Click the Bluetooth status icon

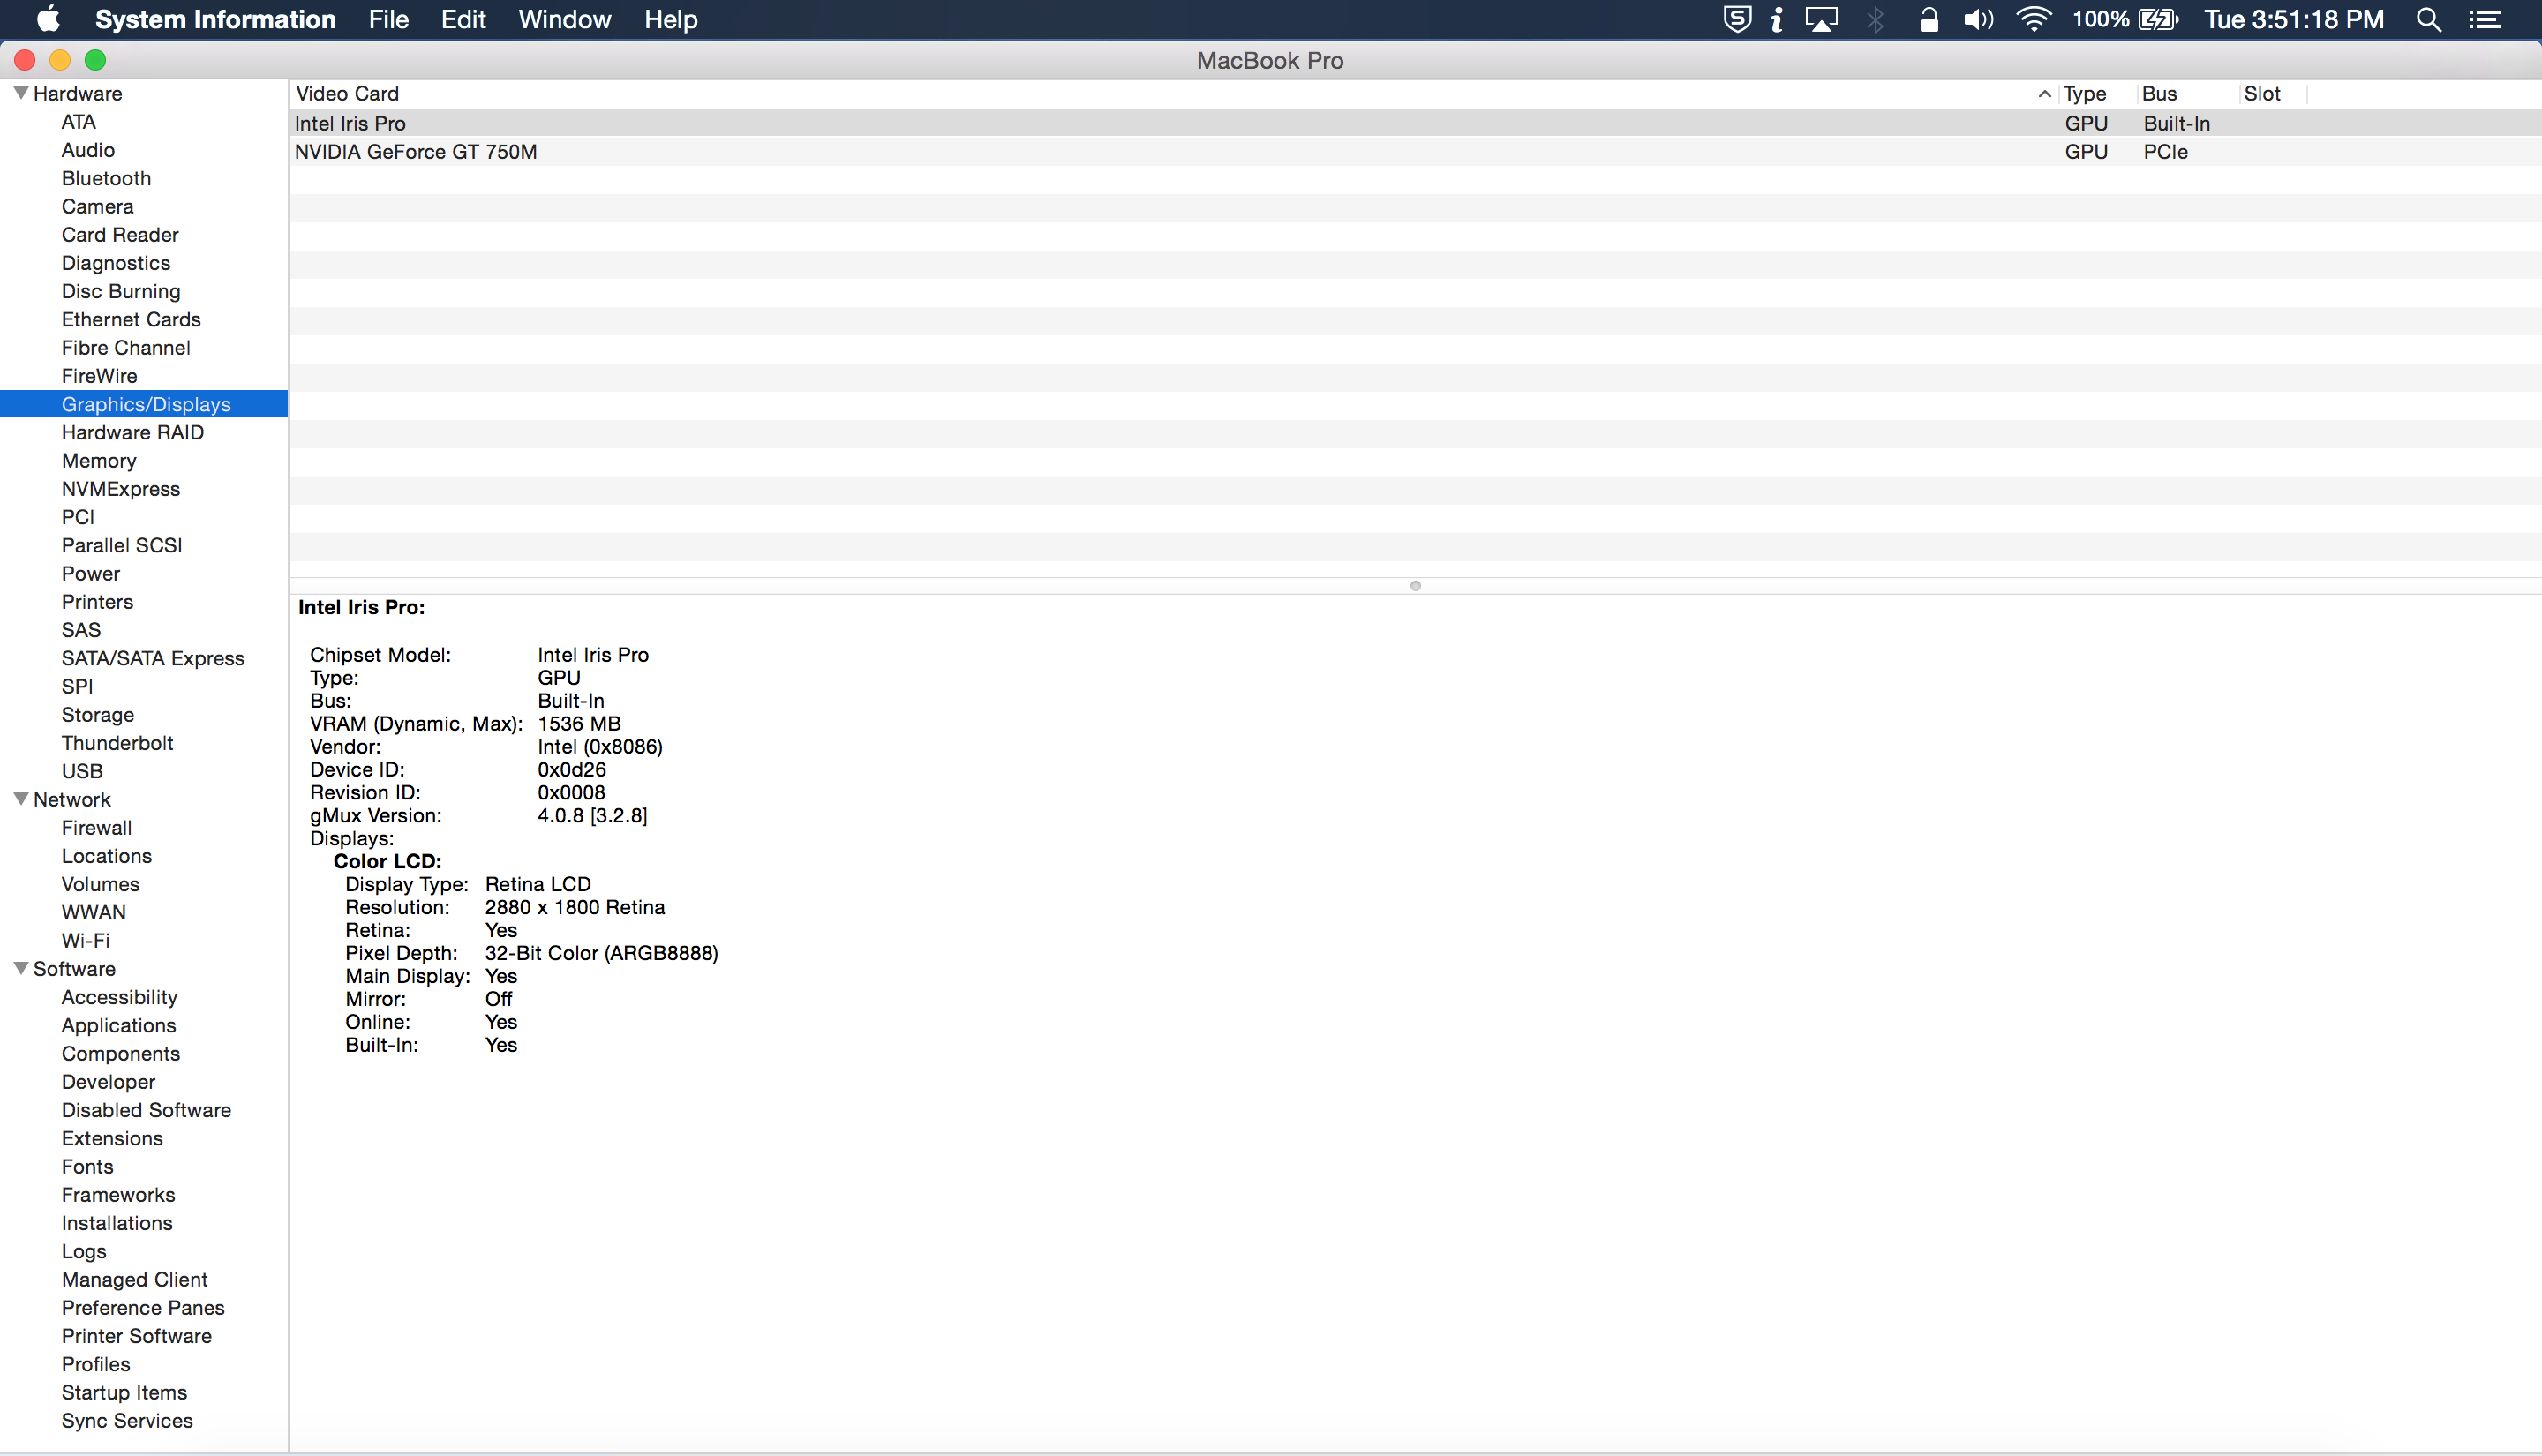pos(1875,19)
